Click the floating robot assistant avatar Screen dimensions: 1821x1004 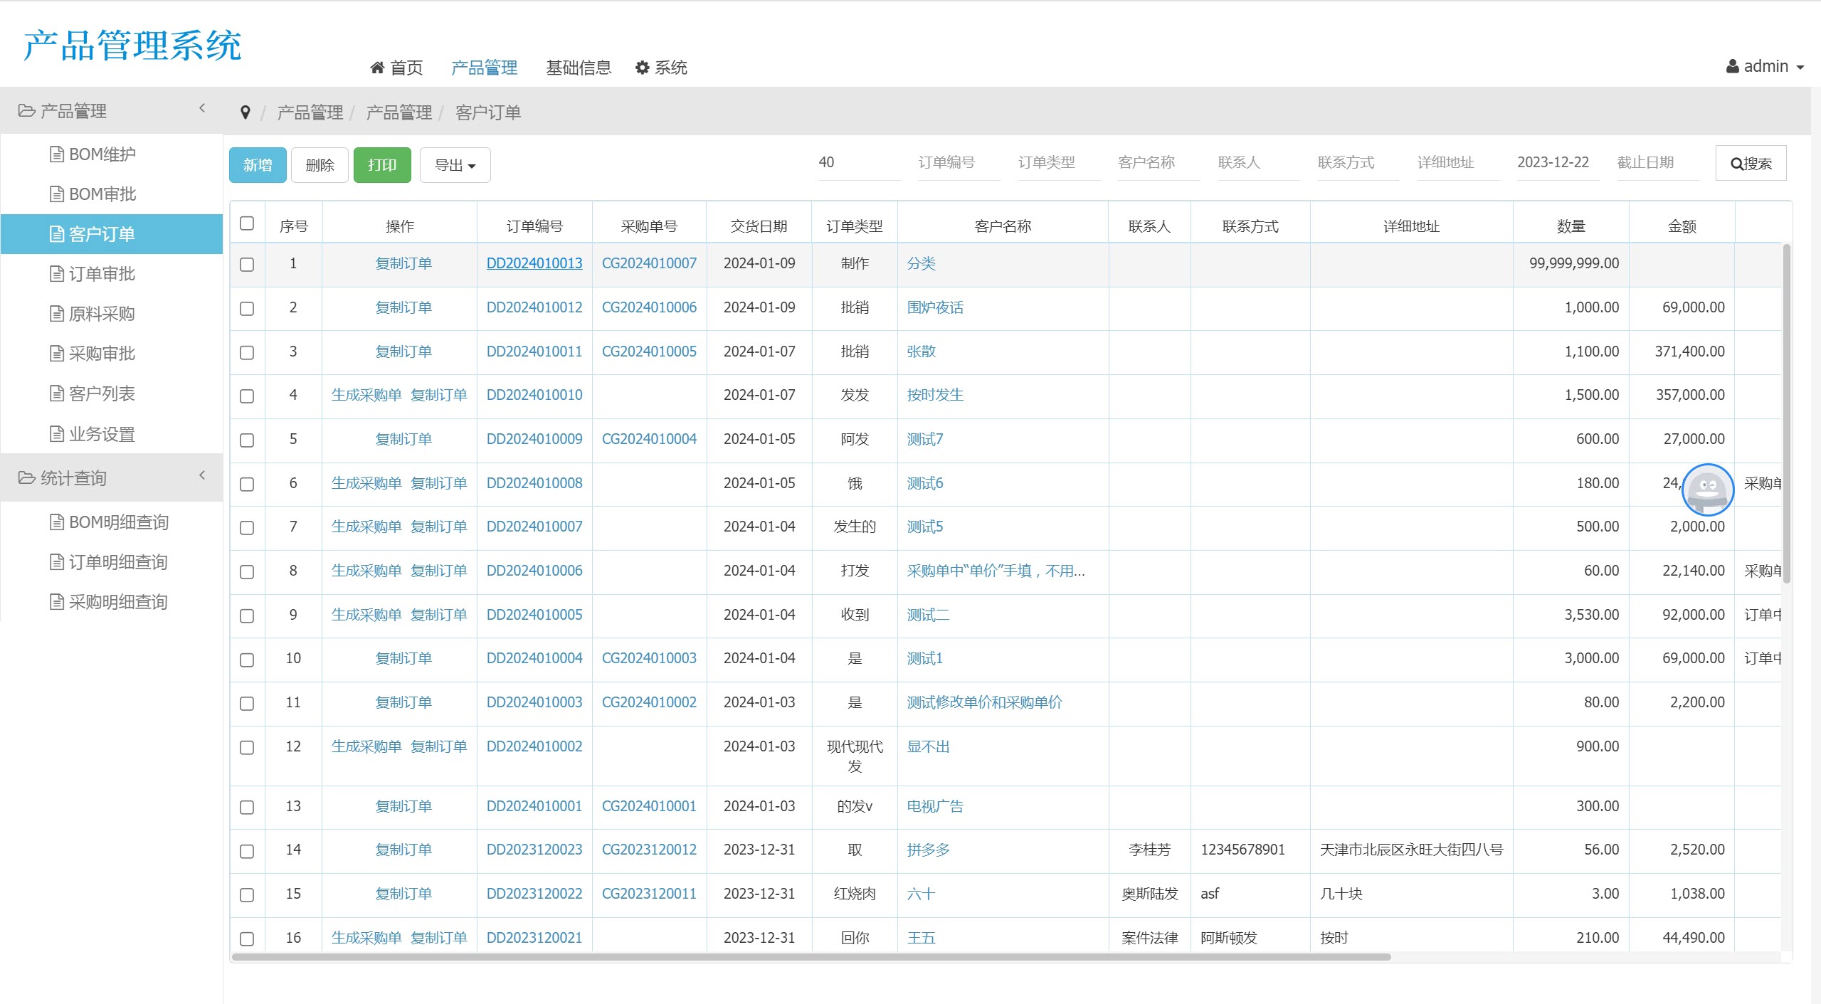tap(1707, 490)
